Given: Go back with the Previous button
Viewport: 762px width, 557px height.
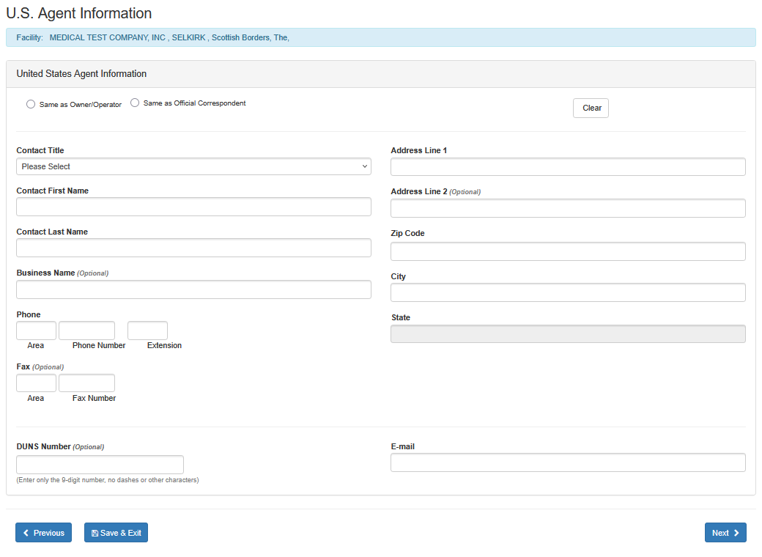Looking at the screenshot, I should 43,533.
